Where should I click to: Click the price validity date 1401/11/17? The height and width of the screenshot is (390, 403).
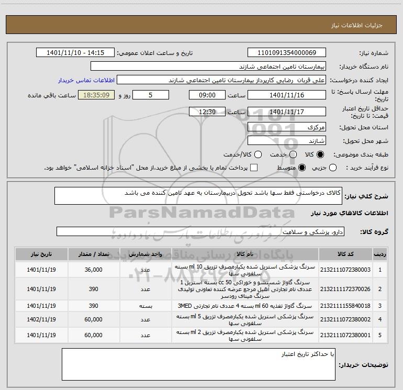click(287, 112)
